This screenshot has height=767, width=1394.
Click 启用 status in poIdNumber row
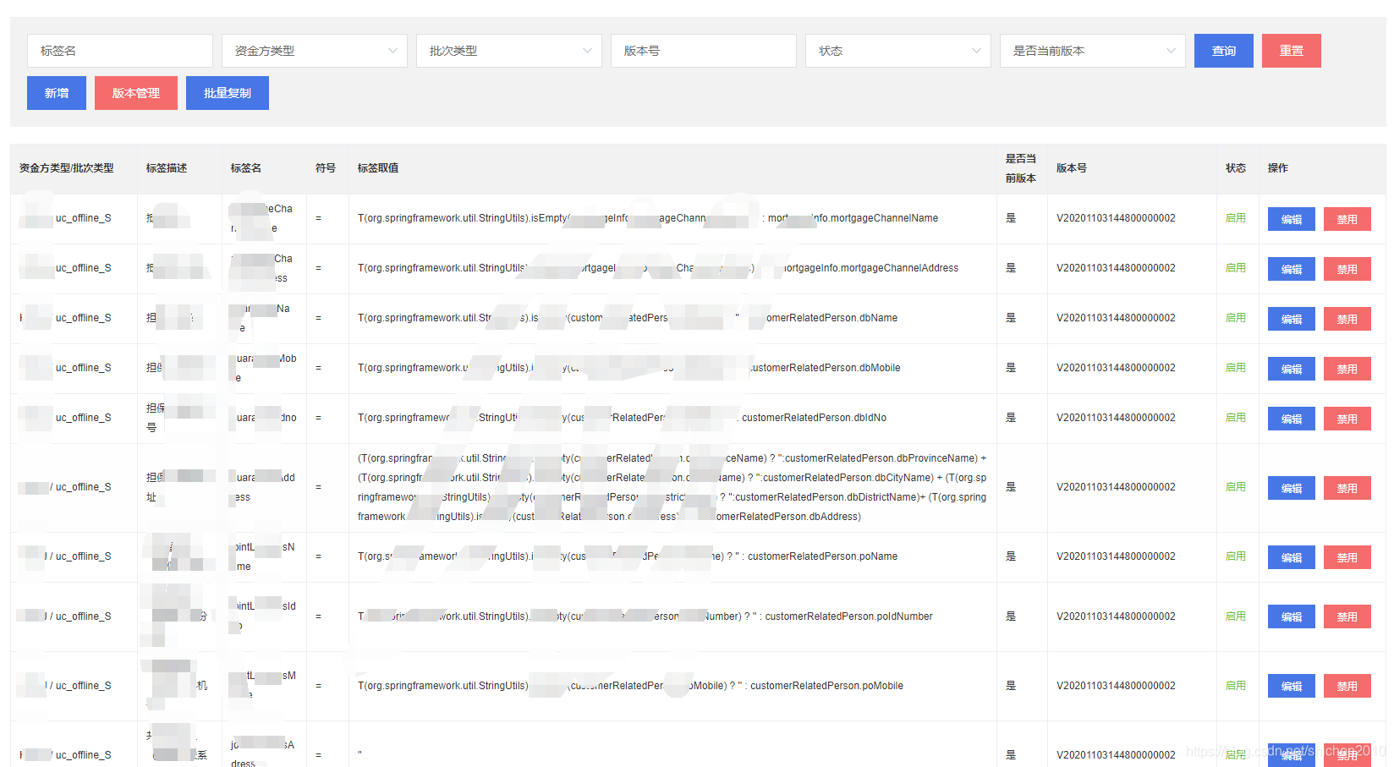point(1236,616)
